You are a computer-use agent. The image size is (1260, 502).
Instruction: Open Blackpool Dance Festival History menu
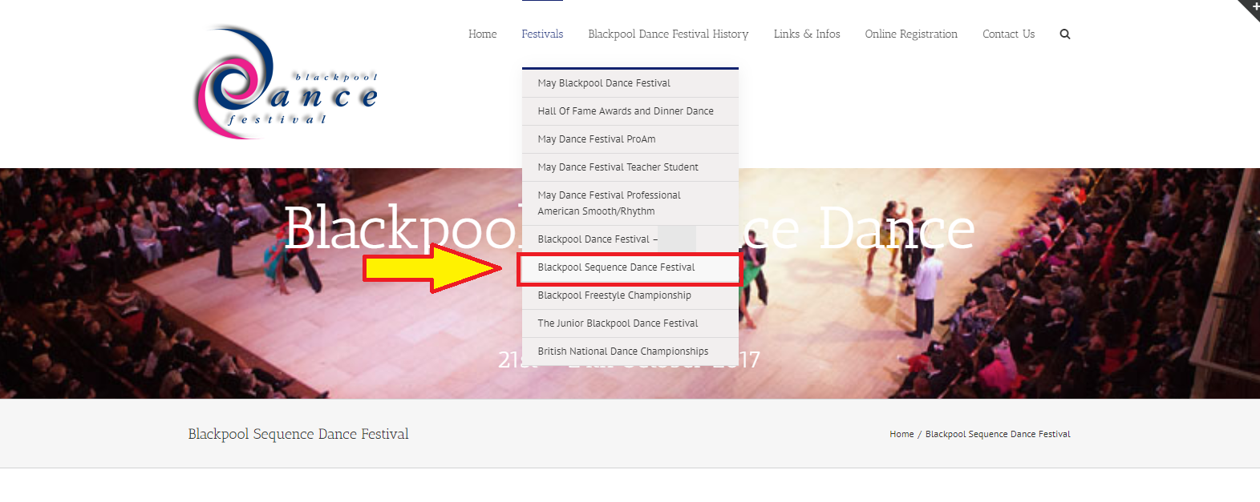click(x=668, y=34)
